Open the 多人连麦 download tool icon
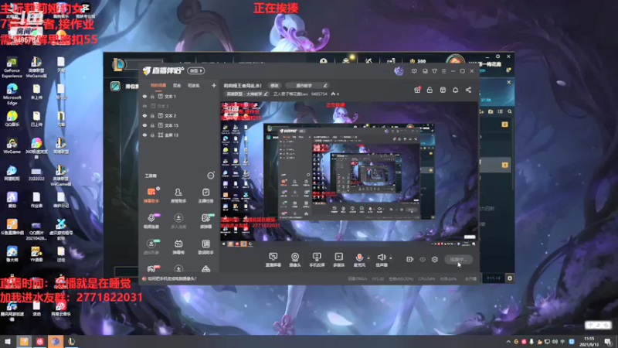Screen dimensions: 618x348 point(178,221)
